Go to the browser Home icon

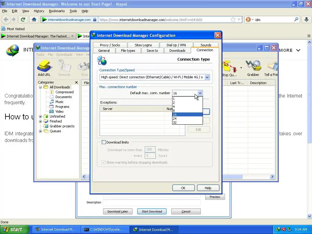click(34, 19)
